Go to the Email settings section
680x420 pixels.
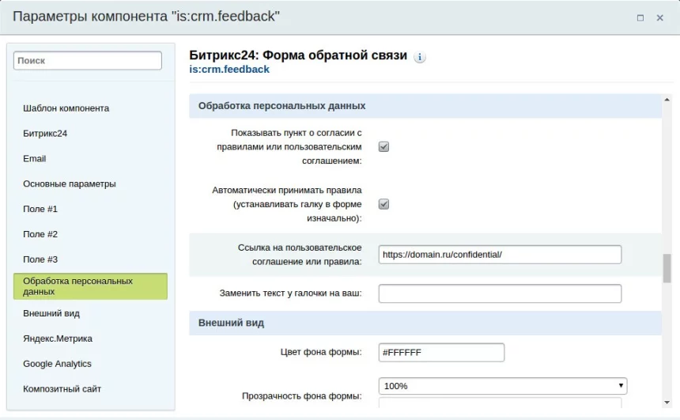pos(34,158)
